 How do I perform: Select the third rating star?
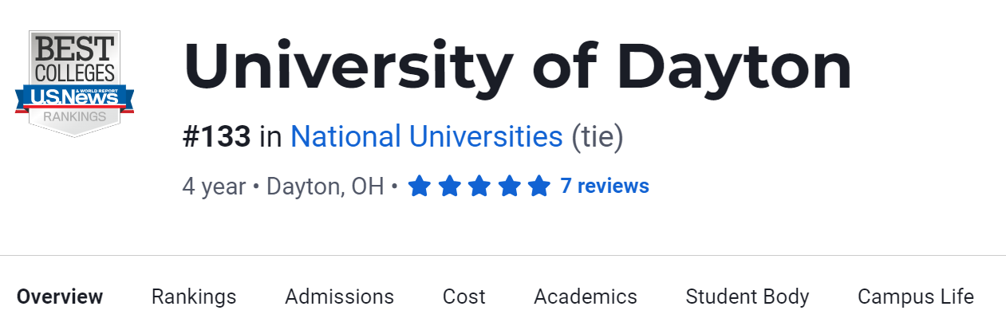click(479, 187)
